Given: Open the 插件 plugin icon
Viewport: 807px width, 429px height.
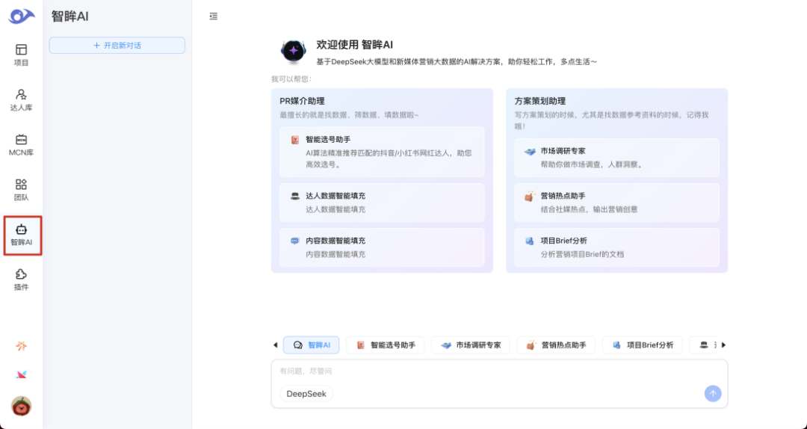Looking at the screenshot, I should [21, 280].
